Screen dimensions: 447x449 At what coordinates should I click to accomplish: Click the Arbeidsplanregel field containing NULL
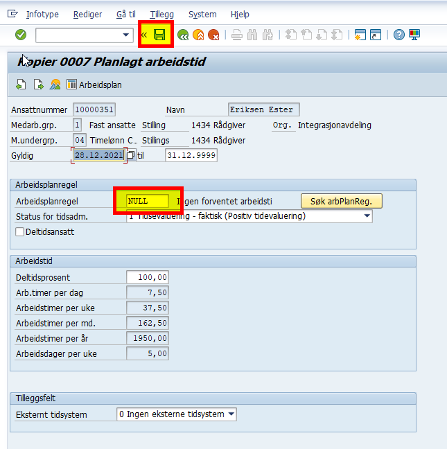[x=148, y=201]
